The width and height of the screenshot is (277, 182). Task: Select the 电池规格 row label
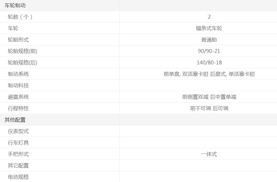(x=18, y=177)
